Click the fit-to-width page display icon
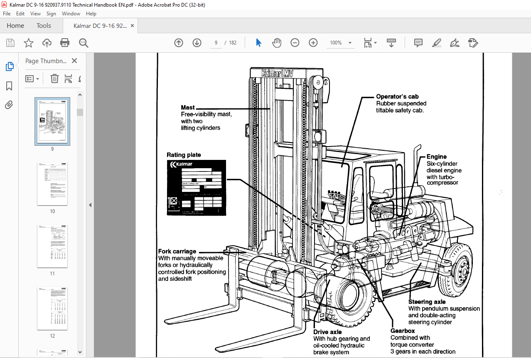The width and height of the screenshot is (531, 358). click(x=368, y=43)
